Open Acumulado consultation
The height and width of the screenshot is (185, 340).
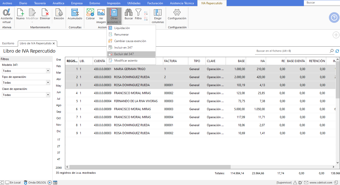(x=75, y=14)
